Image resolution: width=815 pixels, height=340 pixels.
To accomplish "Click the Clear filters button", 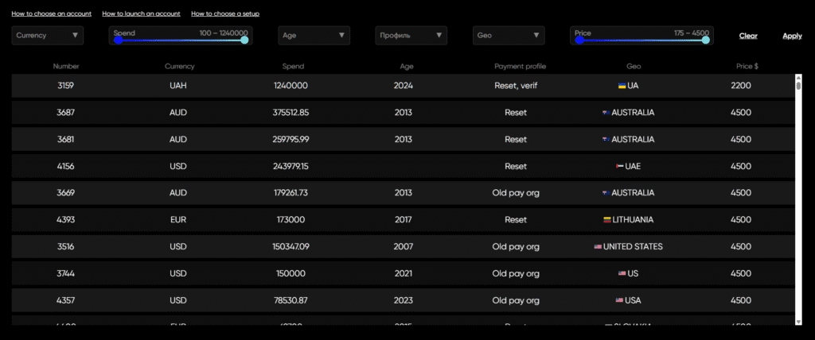I will (747, 36).
